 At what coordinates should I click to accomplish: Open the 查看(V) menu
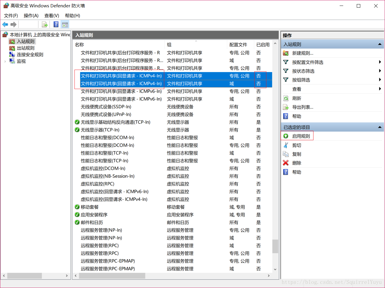[x=52, y=16]
